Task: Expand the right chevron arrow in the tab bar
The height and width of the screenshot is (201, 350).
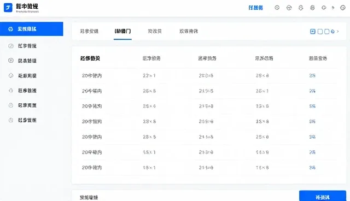Action: 338,32
